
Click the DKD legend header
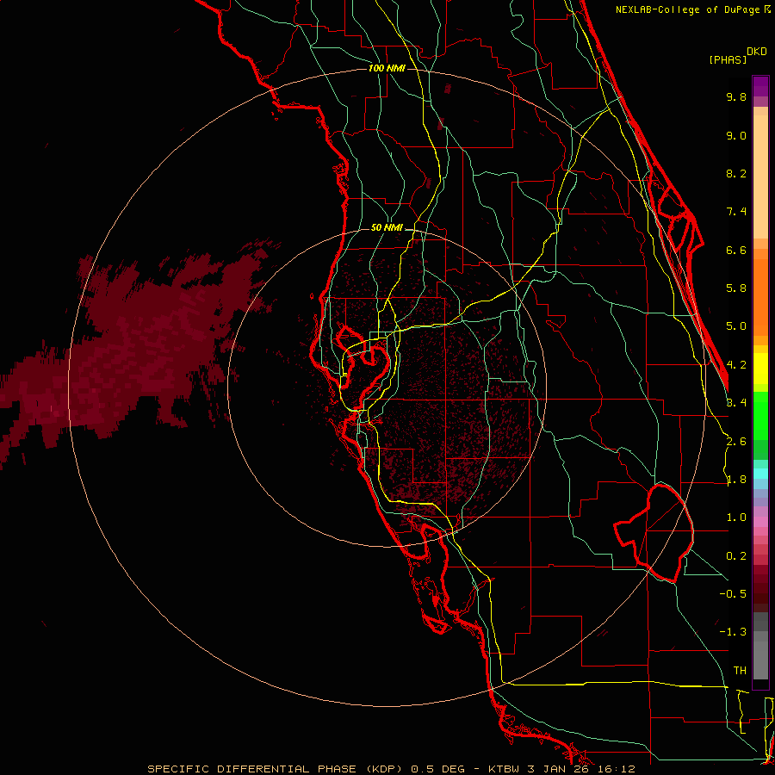tap(757, 52)
